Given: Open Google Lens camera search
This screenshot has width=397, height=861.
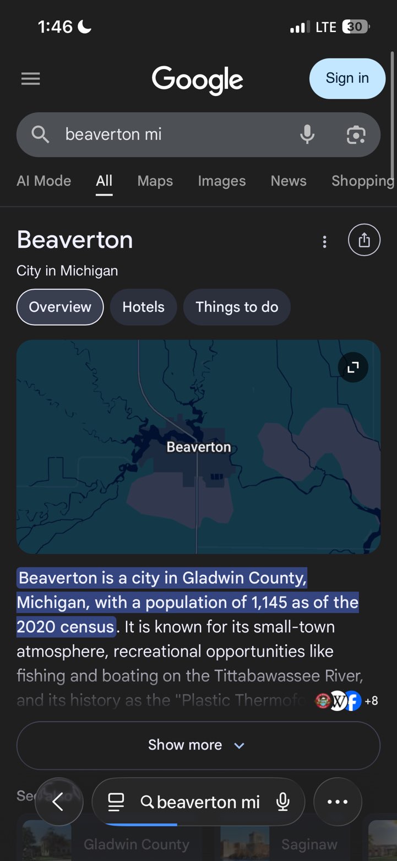Looking at the screenshot, I should coord(356,135).
